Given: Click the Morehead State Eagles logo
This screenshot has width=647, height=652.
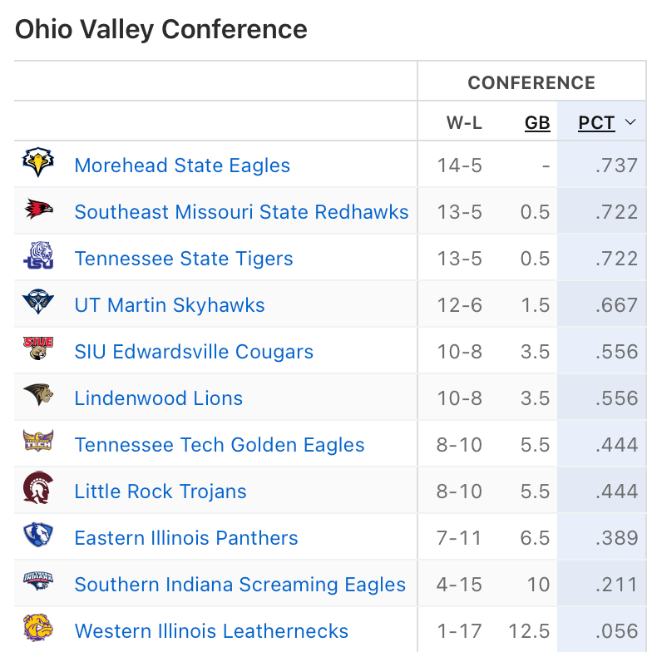Looking at the screenshot, I should 38,164.
